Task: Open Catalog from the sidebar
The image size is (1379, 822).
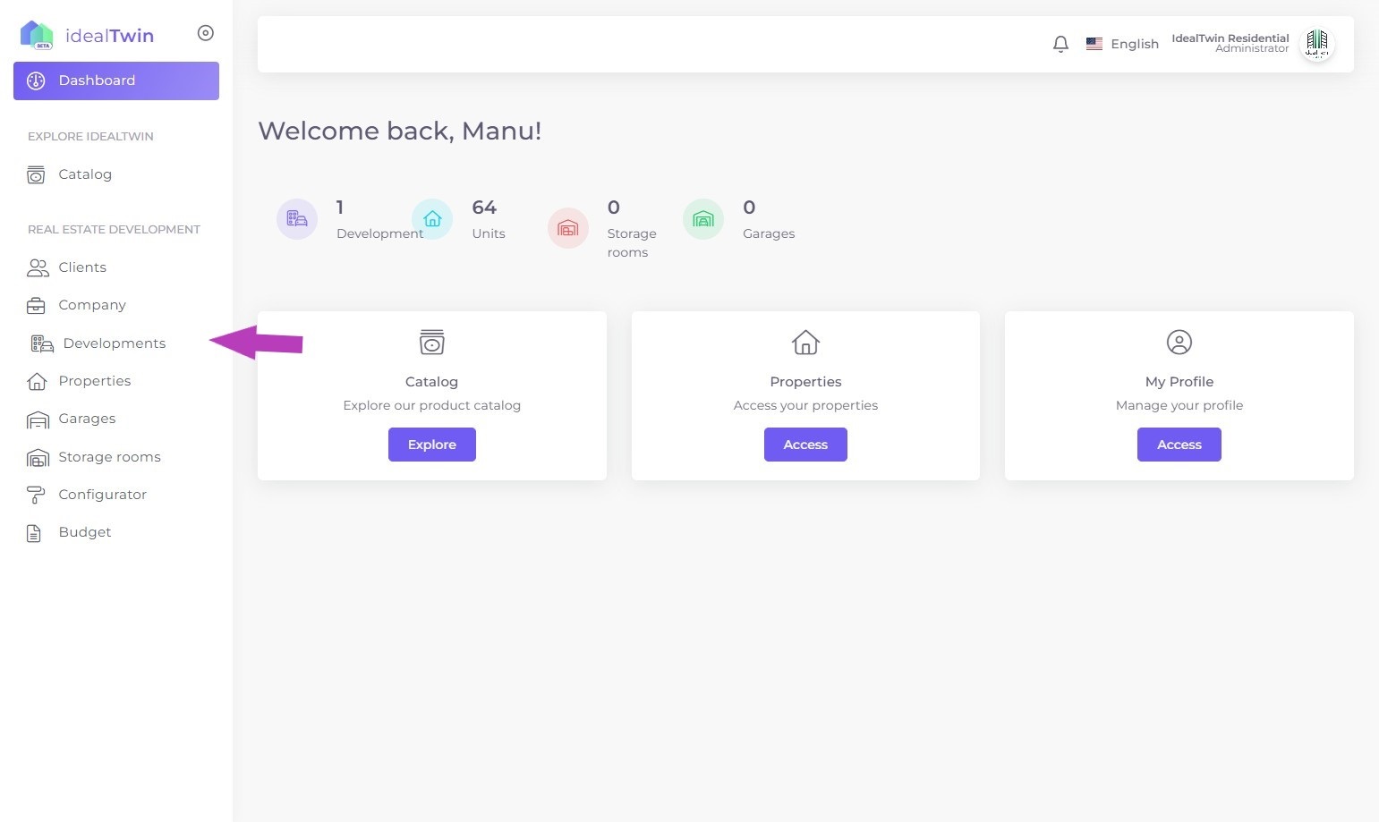Action: click(85, 174)
